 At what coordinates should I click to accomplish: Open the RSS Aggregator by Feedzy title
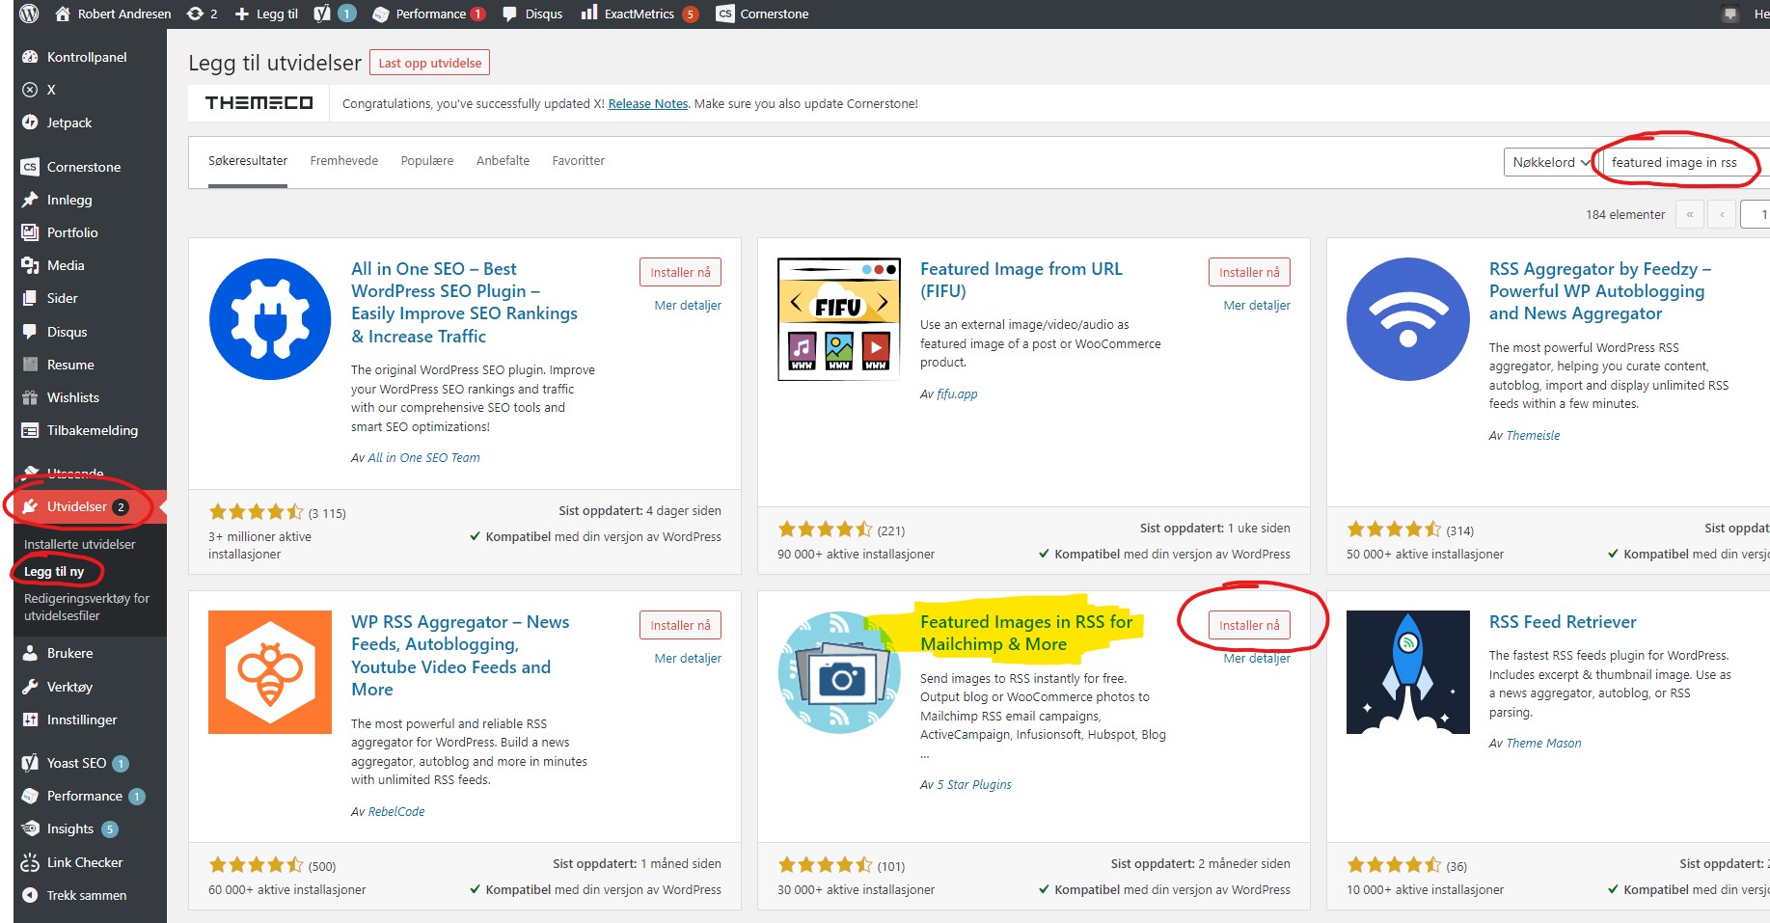coord(1599,291)
